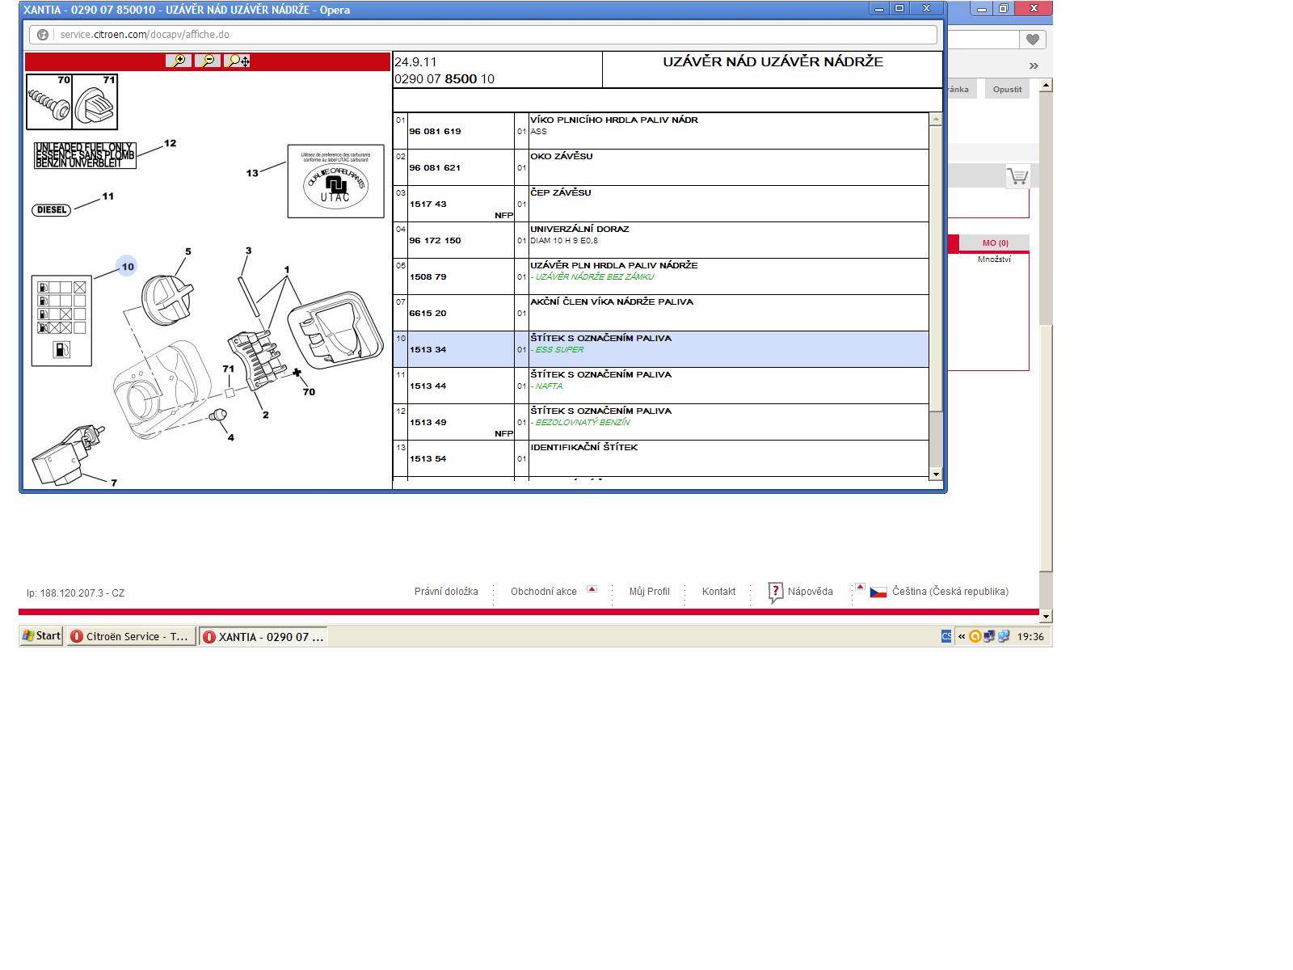Switch to XANTIA taskbar window

pos(263,636)
